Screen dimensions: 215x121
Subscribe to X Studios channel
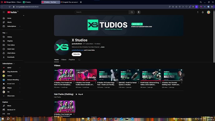(x=77, y=54)
